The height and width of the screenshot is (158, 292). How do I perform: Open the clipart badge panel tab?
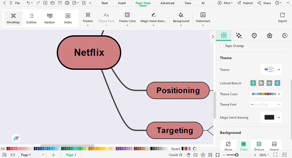point(269,36)
